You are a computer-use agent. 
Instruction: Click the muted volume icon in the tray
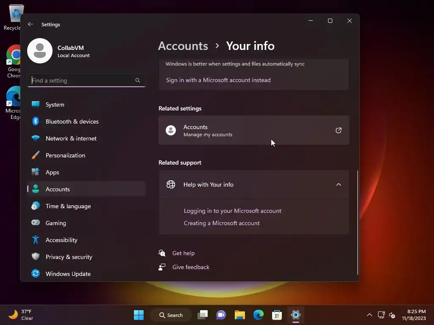[392, 315]
